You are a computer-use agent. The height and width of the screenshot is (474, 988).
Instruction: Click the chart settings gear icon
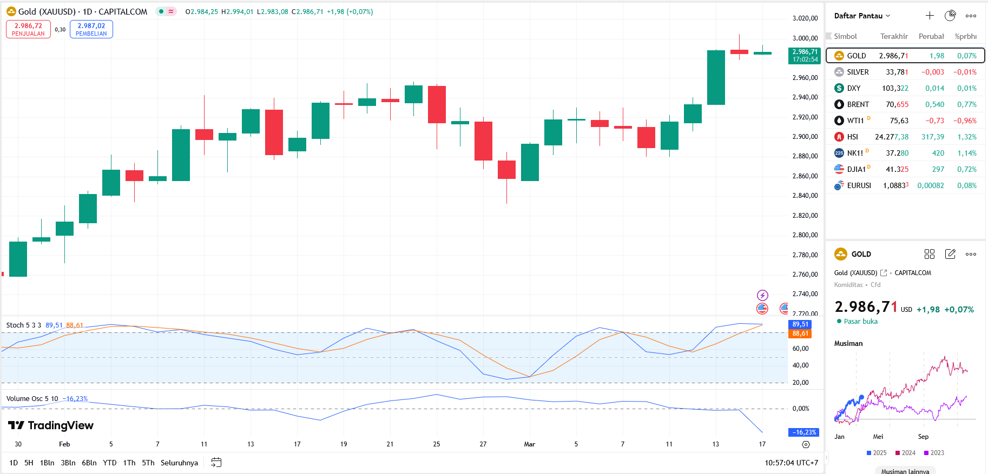pyautogui.click(x=806, y=444)
